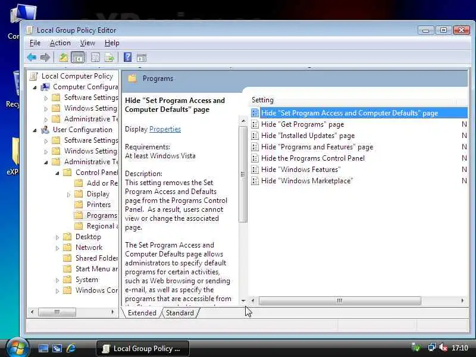
Task: Click the Local Group Policy Editor title bar icon
Action: (x=29, y=30)
